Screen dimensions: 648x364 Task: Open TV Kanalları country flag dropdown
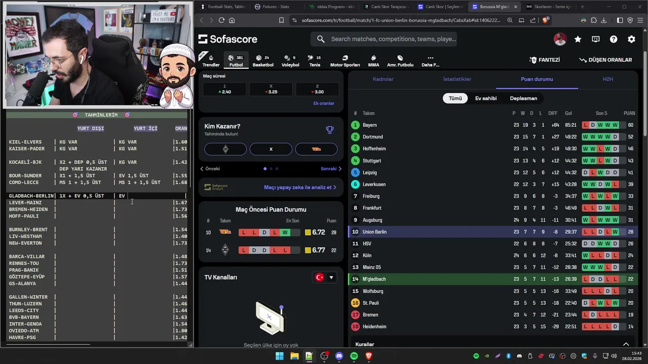(325, 277)
